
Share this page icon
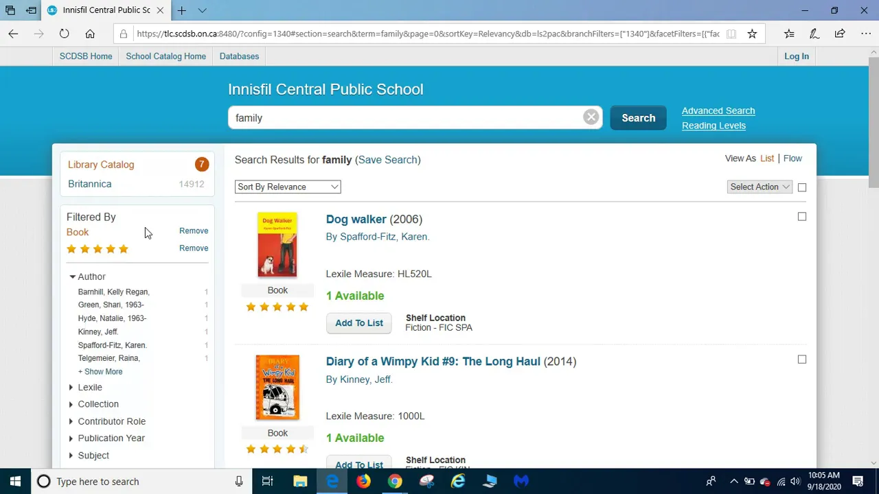[x=840, y=34]
